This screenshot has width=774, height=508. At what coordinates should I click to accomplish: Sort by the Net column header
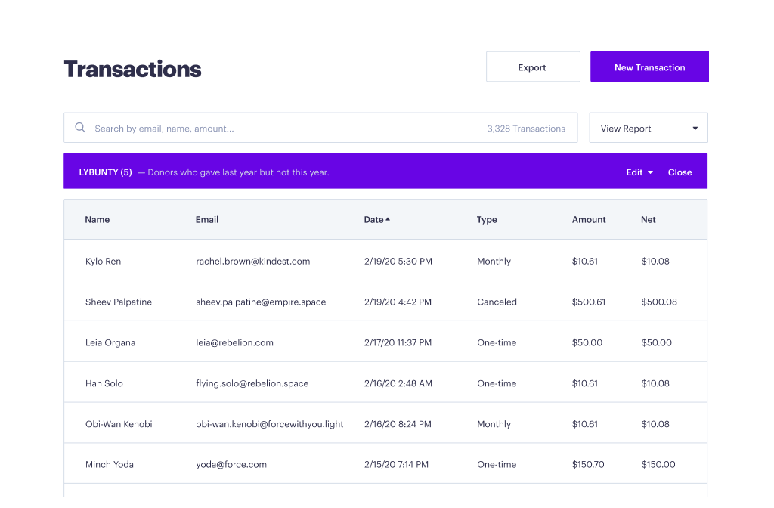[x=648, y=220]
